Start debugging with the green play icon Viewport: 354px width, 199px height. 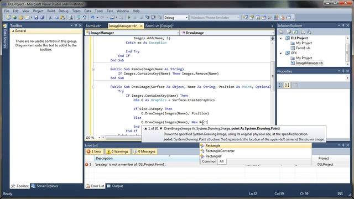(129, 18)
